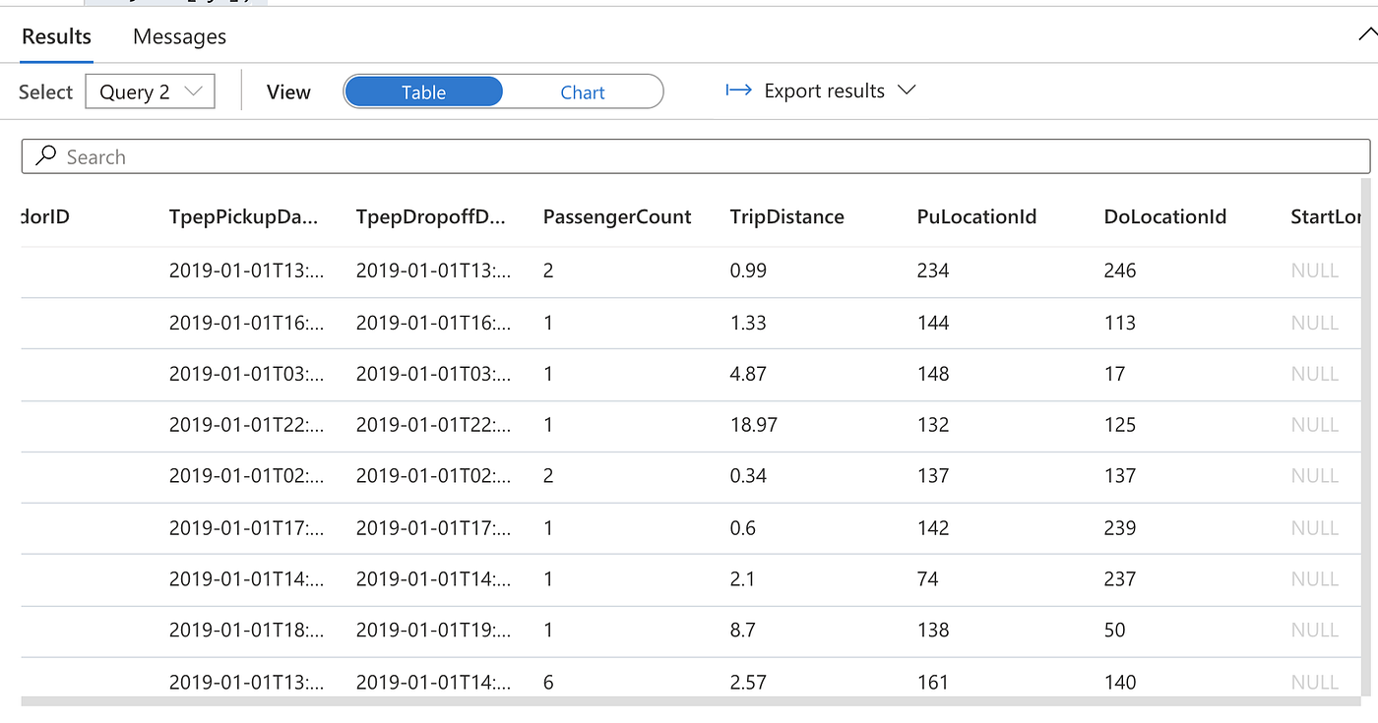Viewport: 1378px width, 723px height.
Task: Switch to the Results tab
Action: (x=56, y=36)
